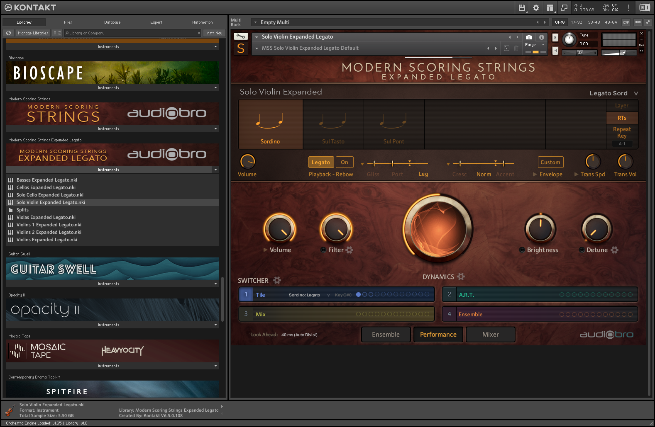The width and height of the screenshot is (655, 427).
Task: Click the save disk icon in top bar
Action: tap(522, 7)
